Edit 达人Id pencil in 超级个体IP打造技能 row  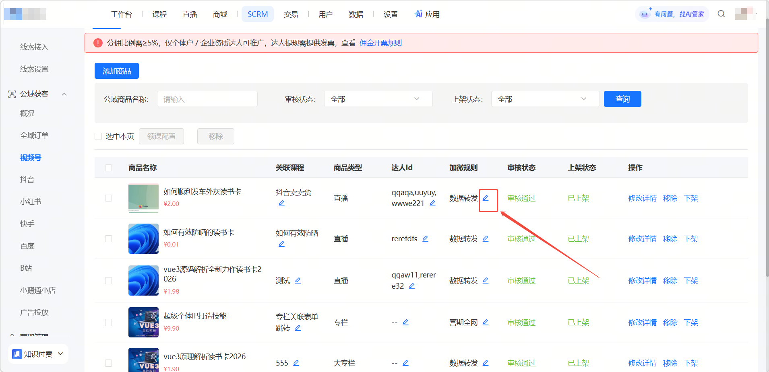tap(405, 323)
